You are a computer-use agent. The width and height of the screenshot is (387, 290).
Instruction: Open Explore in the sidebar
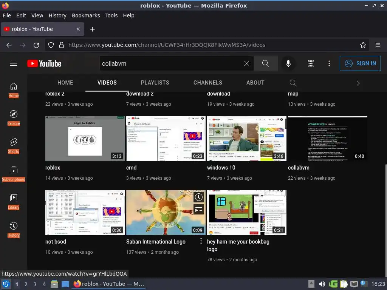[14, 118]
